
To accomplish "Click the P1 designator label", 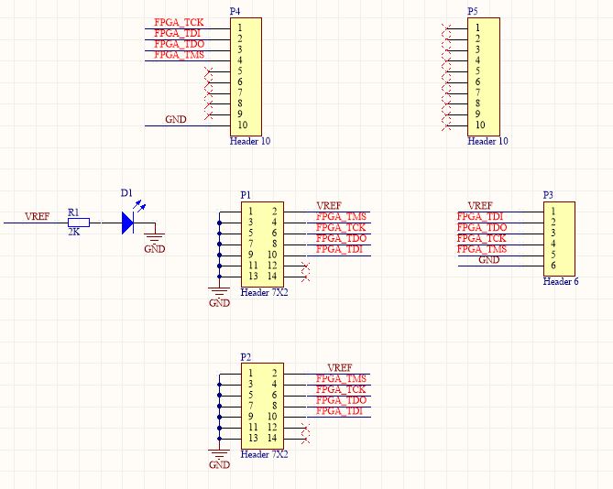I will click(x=246, y=195).
